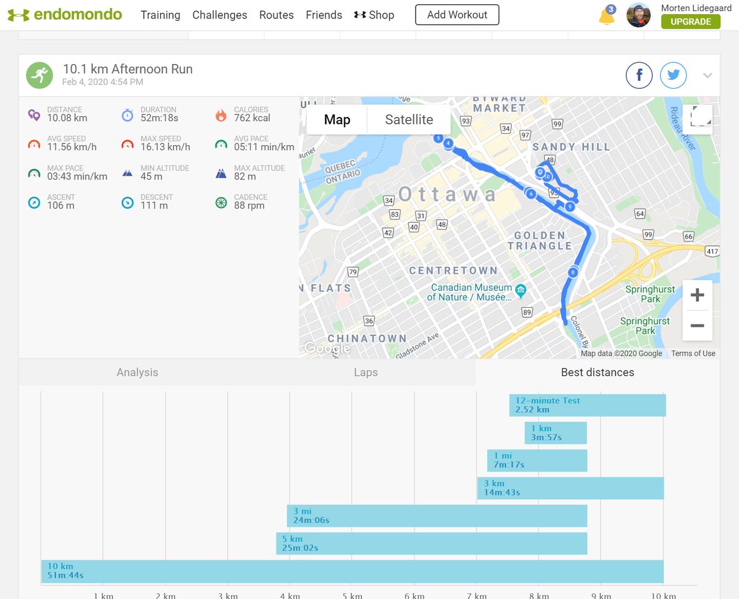Open the Friends menu
This screenshot has width=739, height=599.
(324, 15)
